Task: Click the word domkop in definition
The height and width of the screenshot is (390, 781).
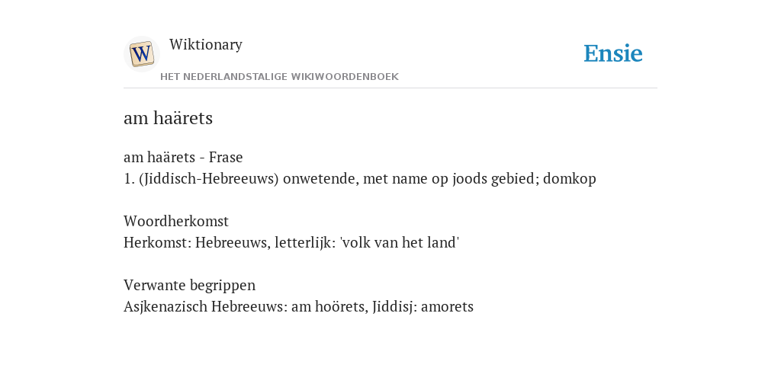Action: [x=569, y=178]
